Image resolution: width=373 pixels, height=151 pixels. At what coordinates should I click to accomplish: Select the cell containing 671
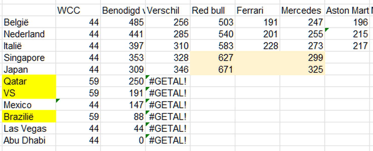213,70
